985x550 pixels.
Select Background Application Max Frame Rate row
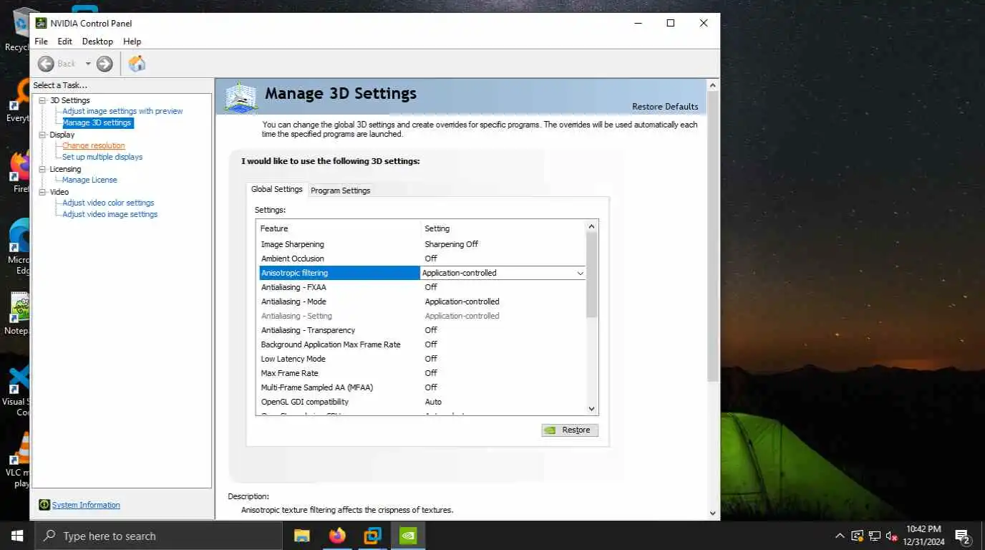422,344
